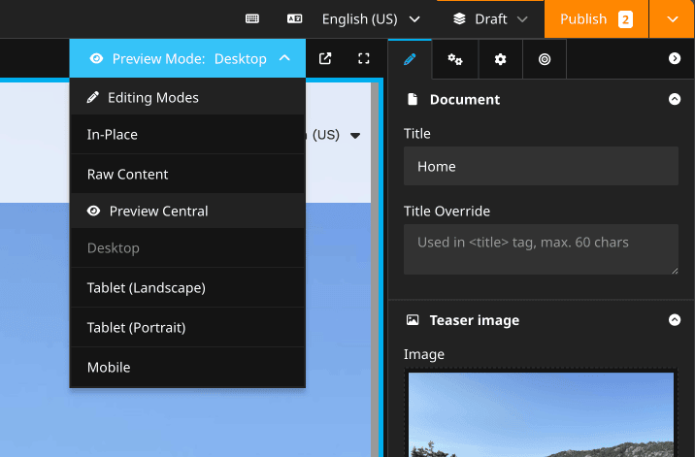This screenshot has height=457, width=695.
Task: Click the Title Override text area
Action: pos(541,249)
